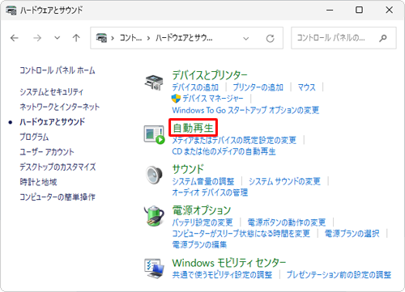This screenshot has height=292, width=405.
Task: Maximize the ハードウェアとサウンド window
Action: 359,11
